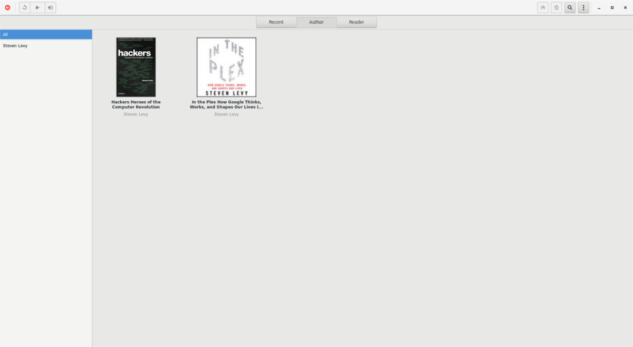Click the rewind button
Viewport: 633px width, 347px height.
[x=25, y=7]
